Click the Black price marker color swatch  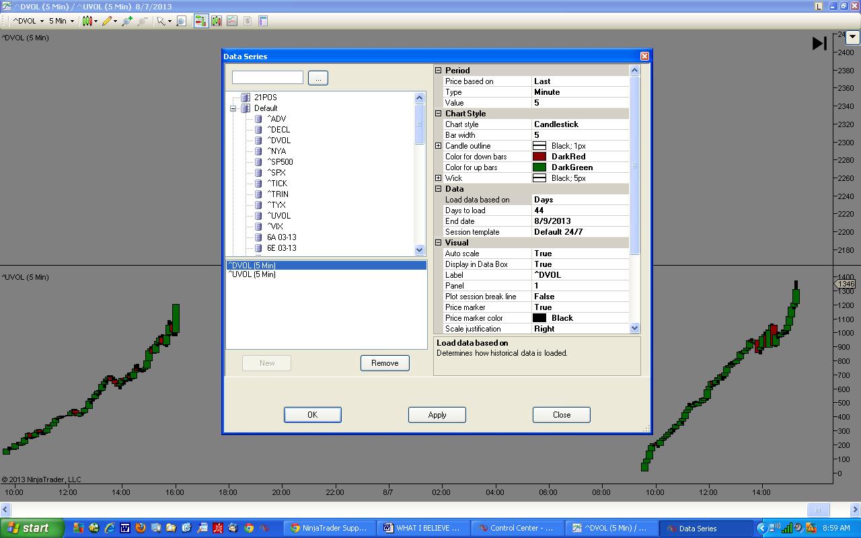point(539,318)
